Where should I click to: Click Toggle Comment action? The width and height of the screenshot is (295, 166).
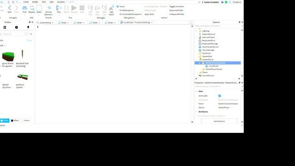tap(177, 6)
